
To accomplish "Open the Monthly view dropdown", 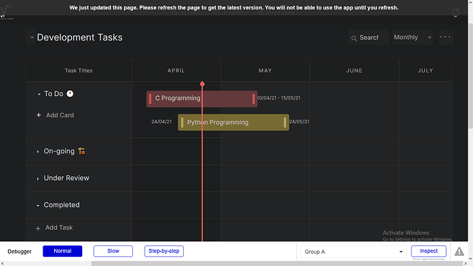I will (x=413, y=38).
